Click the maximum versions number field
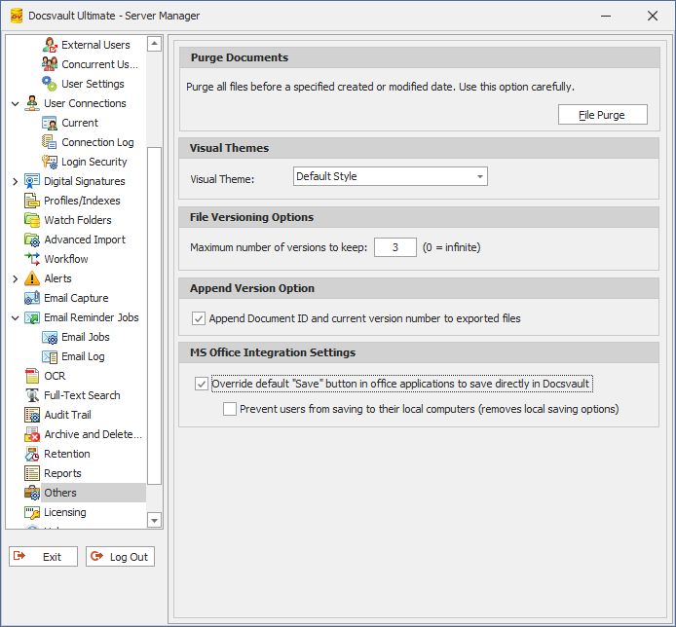Viewport: 676px width, 627px height. [395, 247]
